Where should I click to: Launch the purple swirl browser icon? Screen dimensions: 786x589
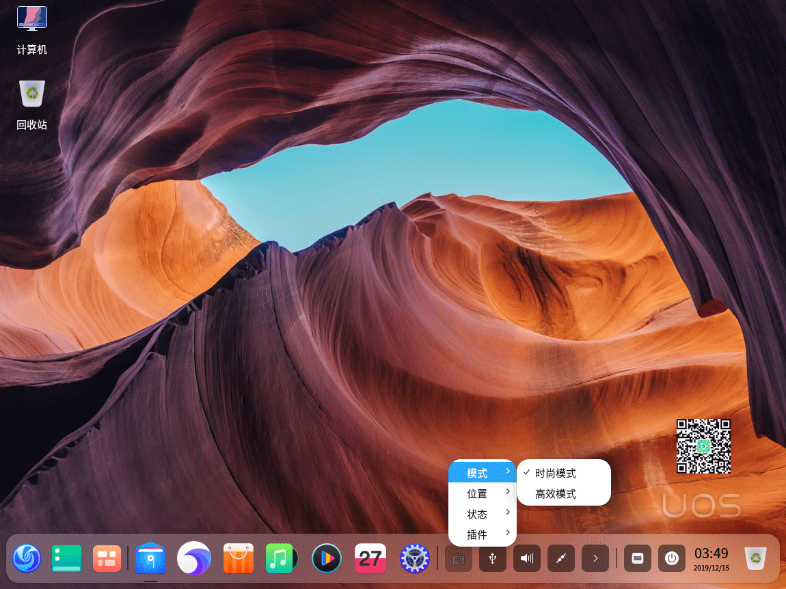pyautogui.click(x=194, y=558)
